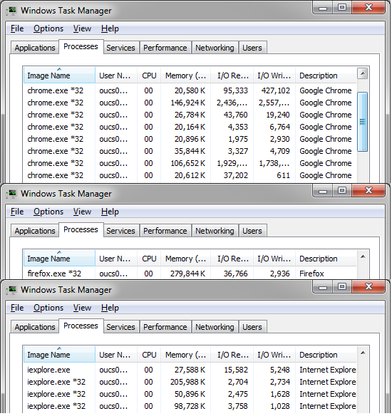Click the bottom Task Manager title bar icon
The width and height of the screenshot is (392, 416).
[11, 290]
